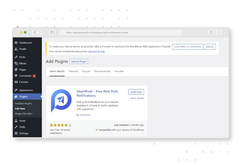The height and width of the screenshot is (165, 241).
Task: Open the Users menu item
Action: click(27, 121)
